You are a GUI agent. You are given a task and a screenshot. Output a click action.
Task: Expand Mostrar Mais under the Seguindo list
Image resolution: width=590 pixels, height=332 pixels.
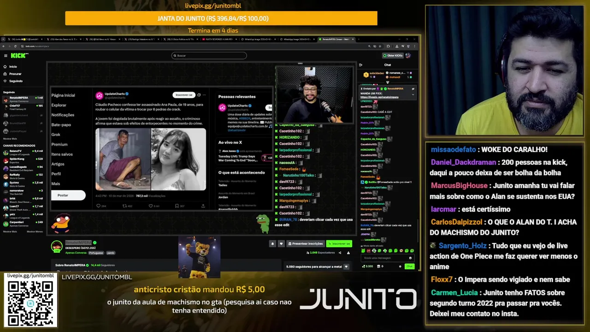pyautogui.click(x=10, y=138)
